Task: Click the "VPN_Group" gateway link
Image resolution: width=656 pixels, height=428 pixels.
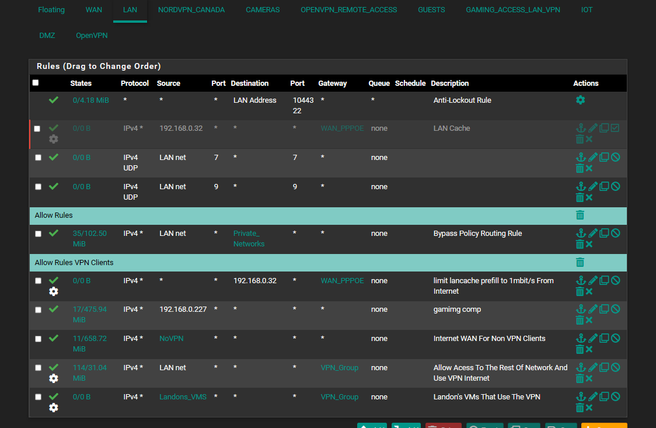Action: 340,367
